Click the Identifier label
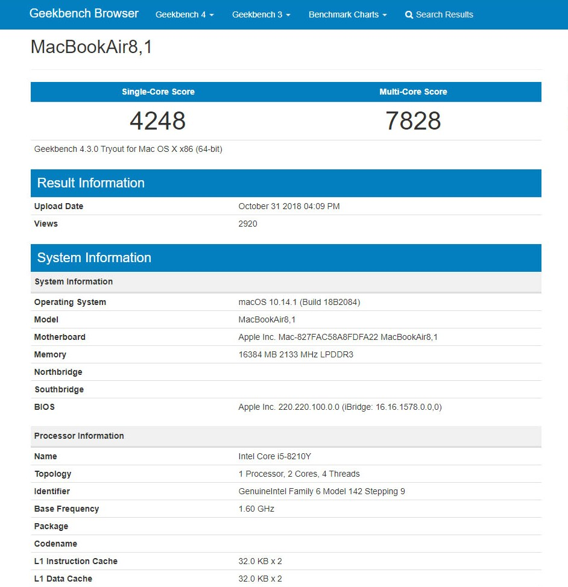 pyautogui.click(x=52, y=491)
